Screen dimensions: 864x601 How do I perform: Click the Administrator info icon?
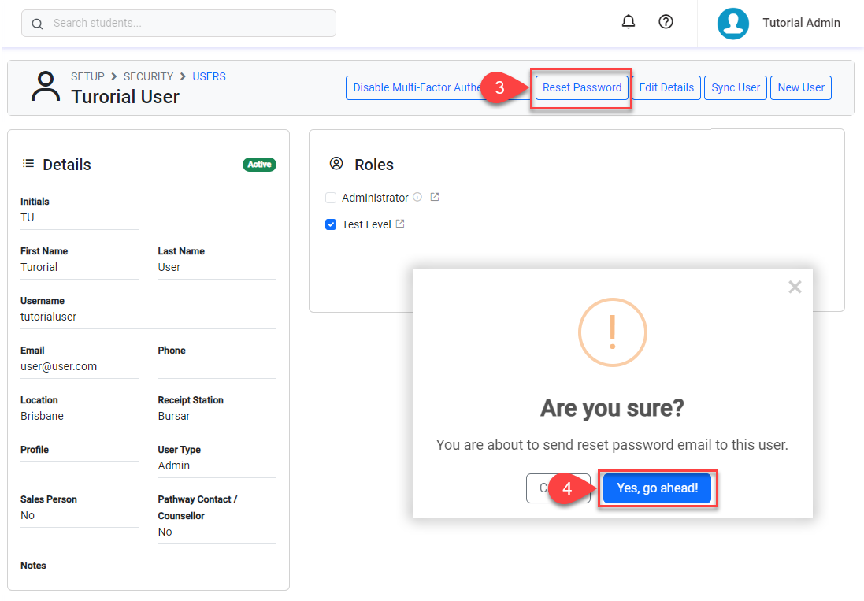(417, 198)
